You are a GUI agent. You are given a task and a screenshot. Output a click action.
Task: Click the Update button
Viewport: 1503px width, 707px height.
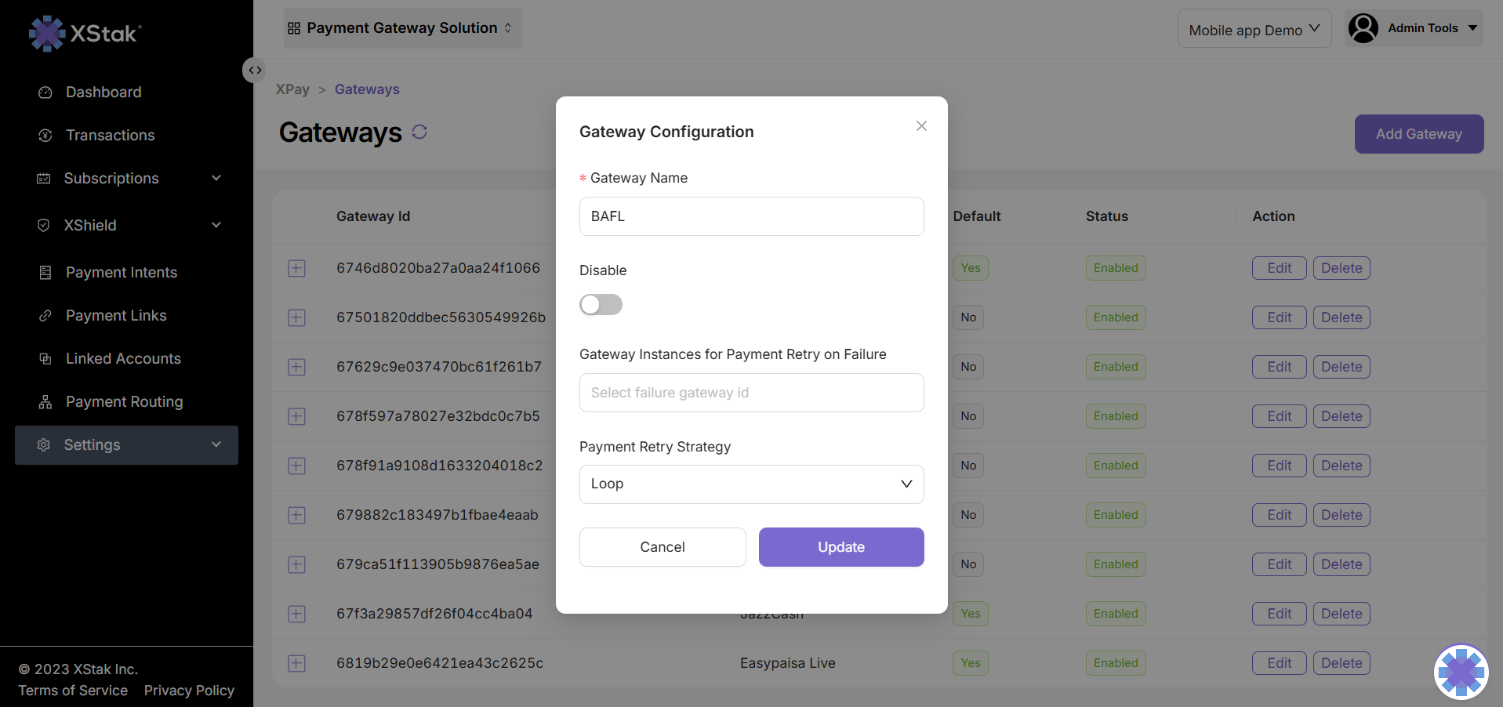point(840,547)
